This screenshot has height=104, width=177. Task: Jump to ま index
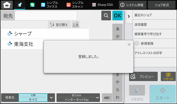pyautogui.click(x=118, y=75)
